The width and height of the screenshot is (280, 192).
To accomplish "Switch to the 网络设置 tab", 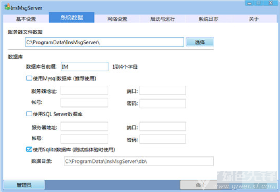I will coord(117,19).
